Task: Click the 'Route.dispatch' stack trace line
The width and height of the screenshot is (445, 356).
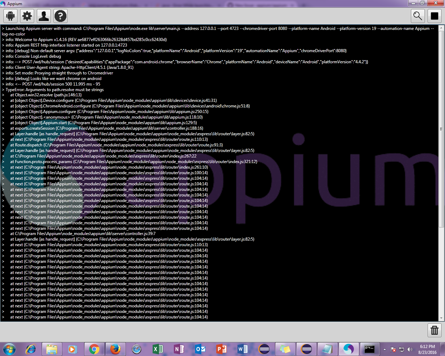Action: click(112, 145)
